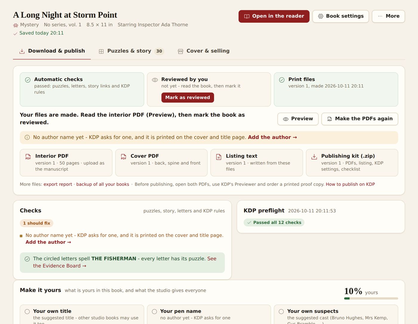Switch to the Puzzles & story tab
Viewport: 418px width, 324px height.
pos(131,51)
